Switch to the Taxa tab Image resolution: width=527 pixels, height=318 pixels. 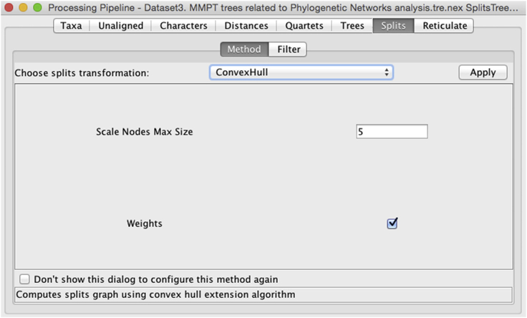(72, 26)
